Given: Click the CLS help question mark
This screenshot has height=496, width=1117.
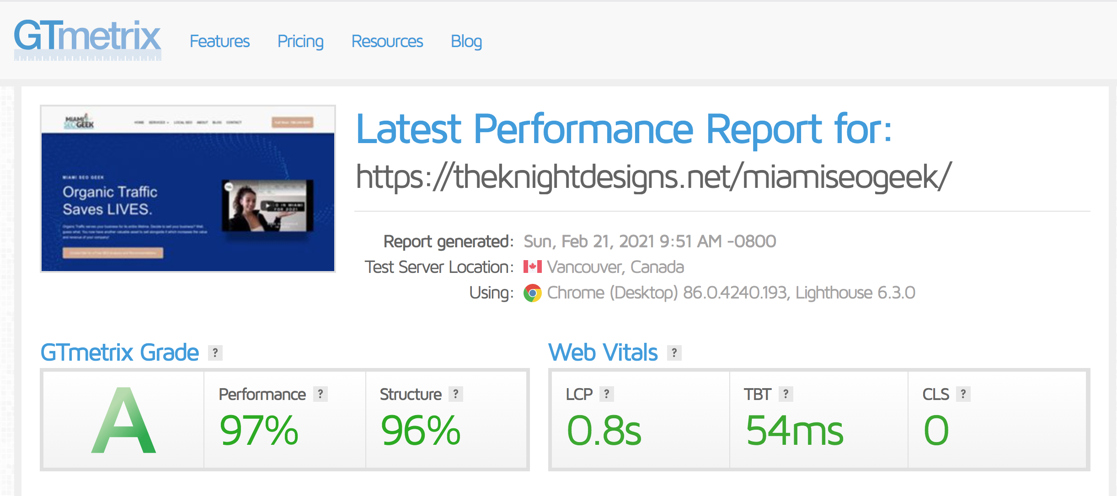Looking at the screenshot, I should (963, 394).
